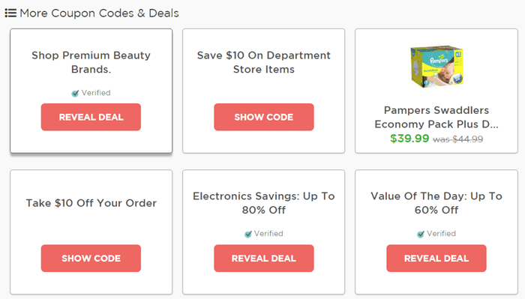Click the list icon beside More Coupon Codes
Screen dimensions: 525x299
coord(10,13)
